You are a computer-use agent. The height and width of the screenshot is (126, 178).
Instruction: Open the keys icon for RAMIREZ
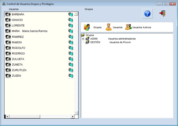71,37
